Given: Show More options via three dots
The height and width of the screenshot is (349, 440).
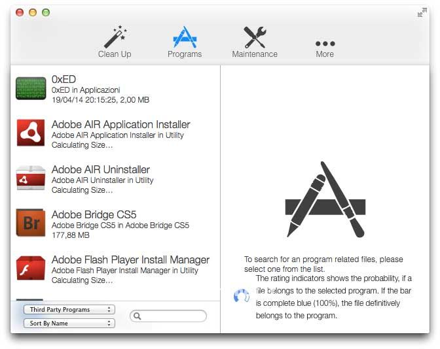Looking at the screenshot, I should coord(325,43).
